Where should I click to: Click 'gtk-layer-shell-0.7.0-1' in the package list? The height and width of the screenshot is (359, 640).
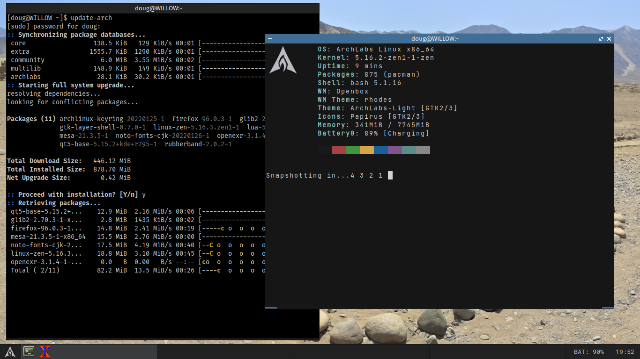click(x=103, y=127)
